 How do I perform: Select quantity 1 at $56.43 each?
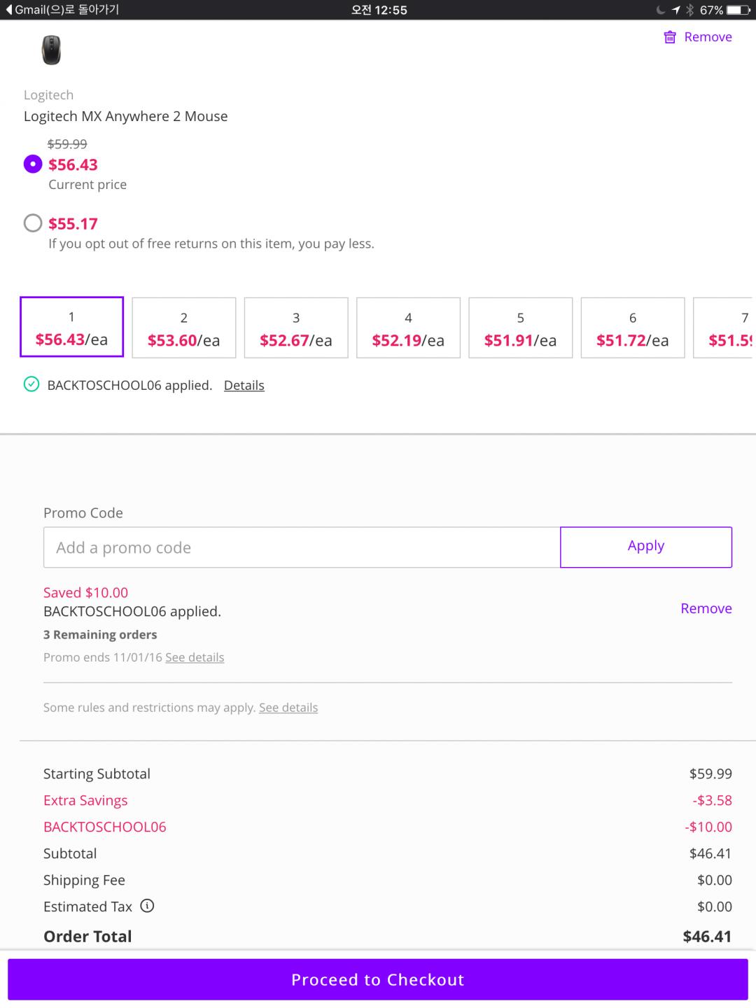pyautogui.click(x=71, y=328)
